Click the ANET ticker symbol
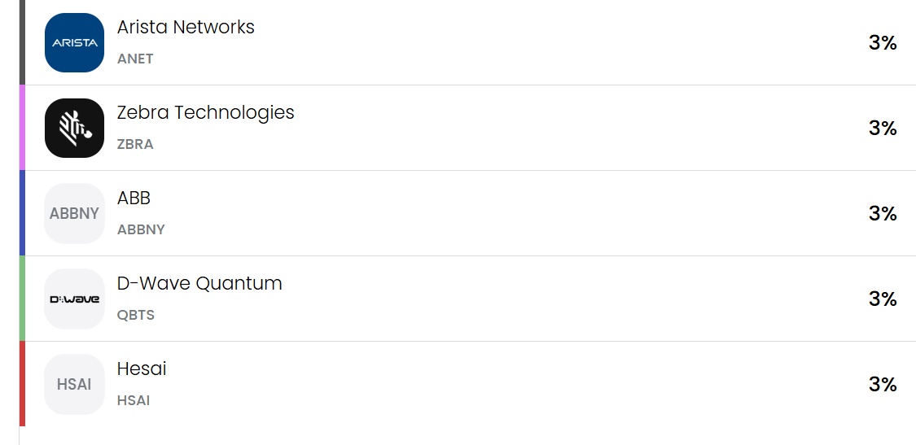916x445 pixels. coord(135,59)
